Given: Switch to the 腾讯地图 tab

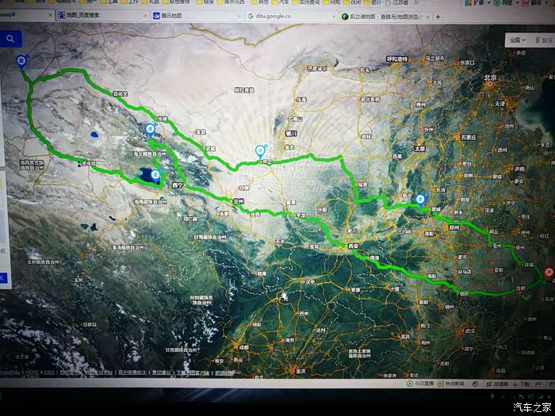Looking at the screenshot, I should pyautogui.click(x=196, y=16).
